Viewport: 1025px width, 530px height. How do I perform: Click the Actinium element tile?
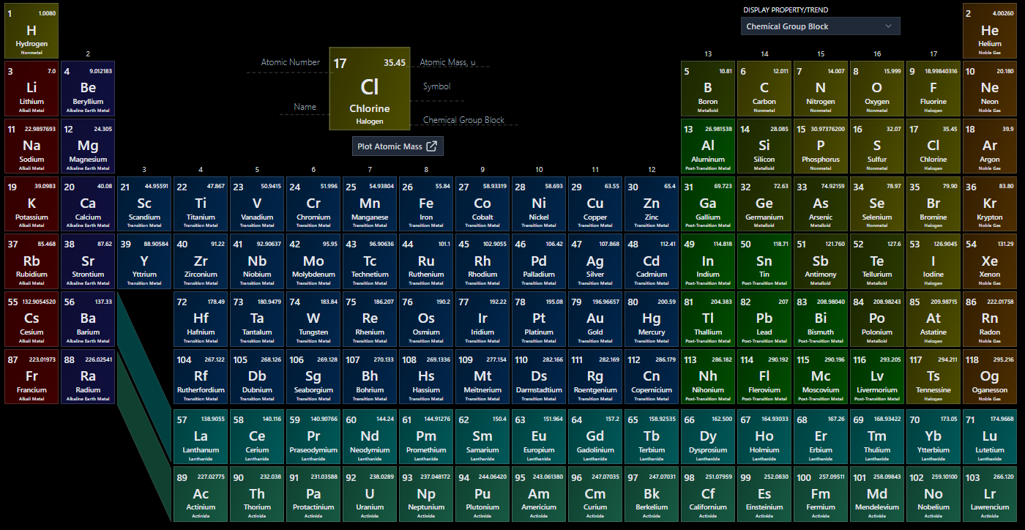pos(201,494)
